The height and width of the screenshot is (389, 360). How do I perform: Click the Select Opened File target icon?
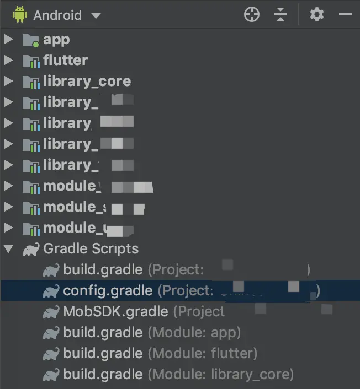(252, 15)
